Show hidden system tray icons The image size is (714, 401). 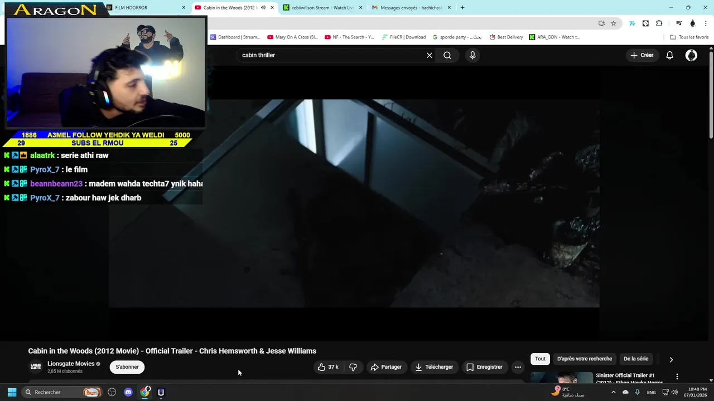pos(613,392)
